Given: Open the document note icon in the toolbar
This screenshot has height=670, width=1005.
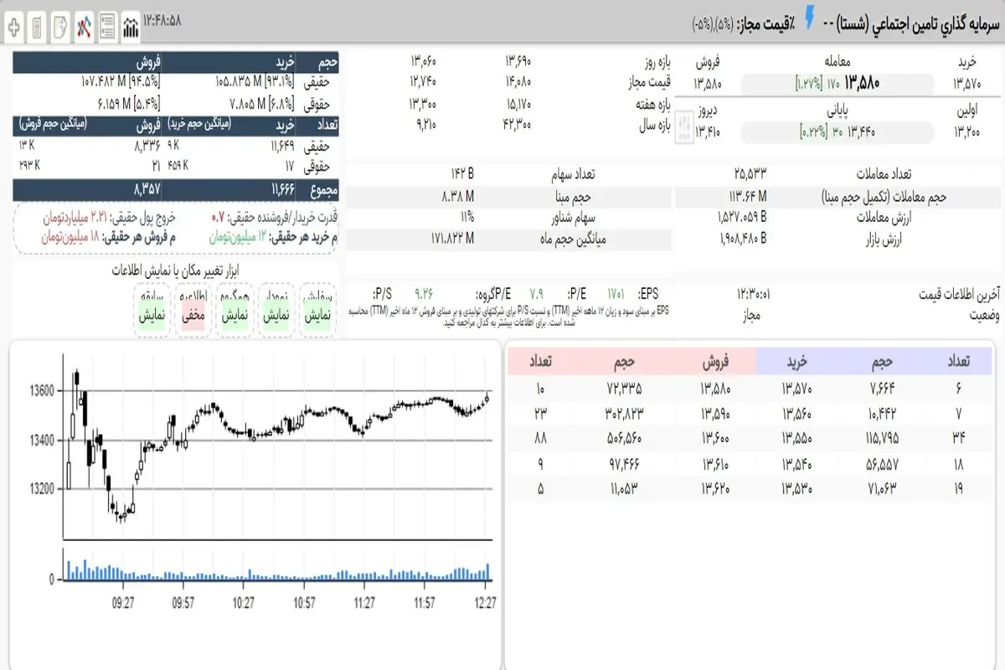Looking at the screenshot, I should 61,26.
